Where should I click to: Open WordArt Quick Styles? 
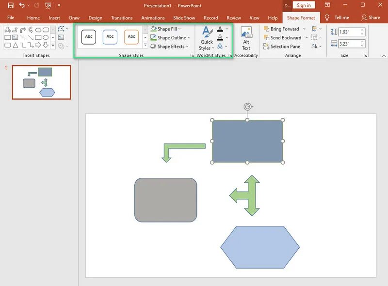tap(207, 38)
